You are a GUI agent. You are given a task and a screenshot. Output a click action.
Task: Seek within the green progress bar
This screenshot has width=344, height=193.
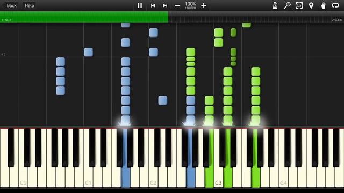pos(84,17)
